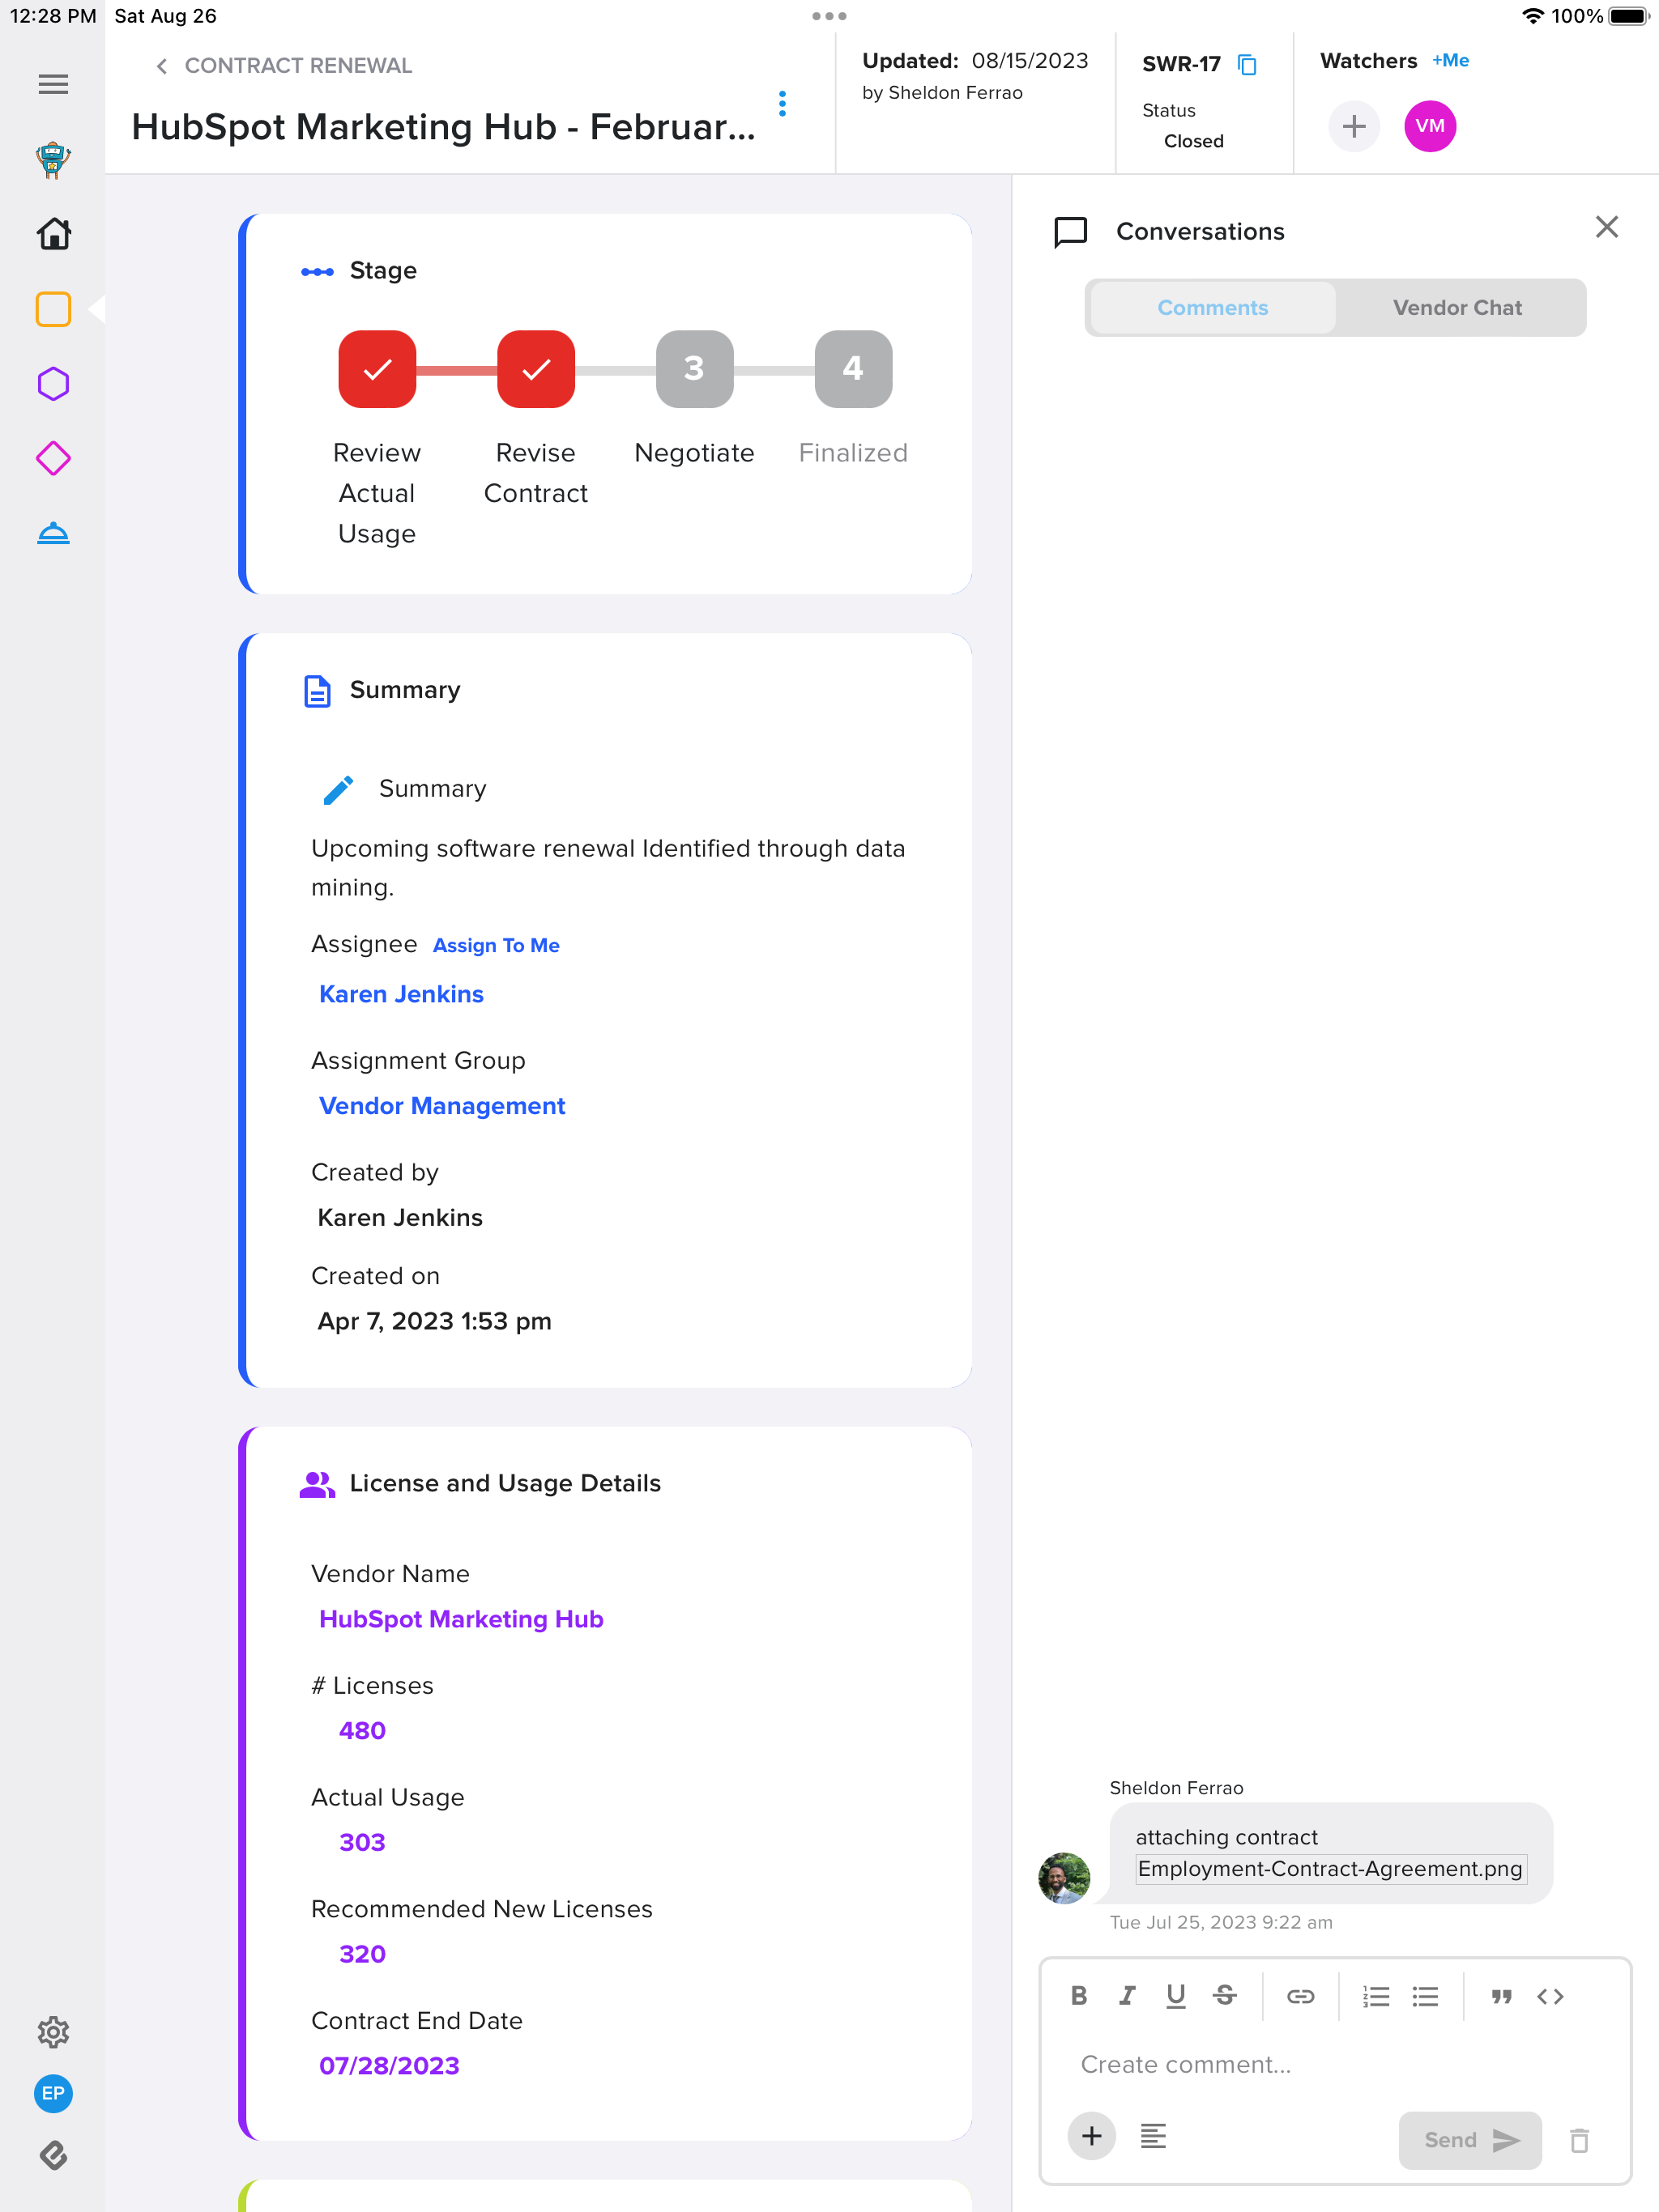Copy the SWR-17 ticket ID

pyautogui.click(x=1247, y=65)
